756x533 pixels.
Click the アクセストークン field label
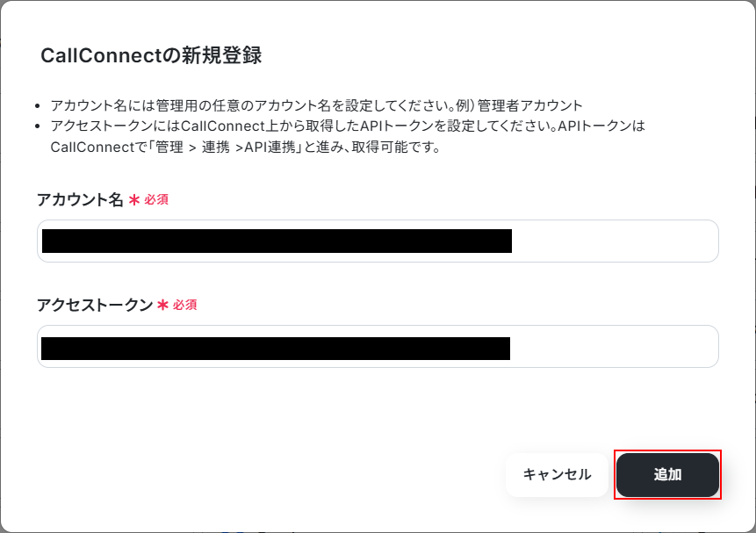click(x=95, y=305)
